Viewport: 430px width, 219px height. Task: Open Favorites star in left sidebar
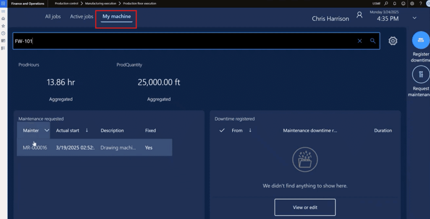click(3, 26)
